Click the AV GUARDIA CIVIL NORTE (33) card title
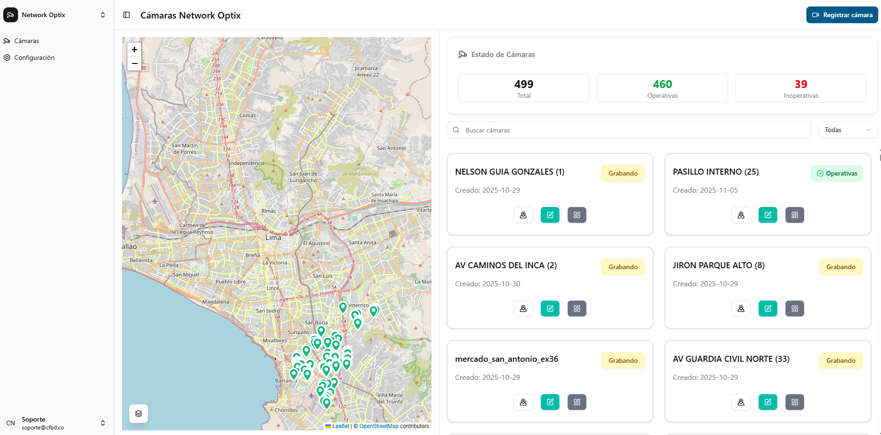 tap(731, 359)
